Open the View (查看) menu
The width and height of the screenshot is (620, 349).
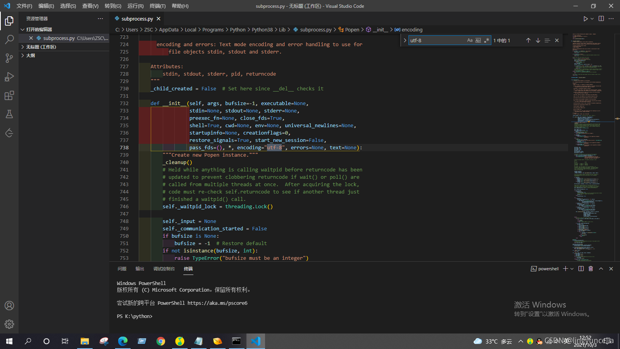(x=90, y=6)
